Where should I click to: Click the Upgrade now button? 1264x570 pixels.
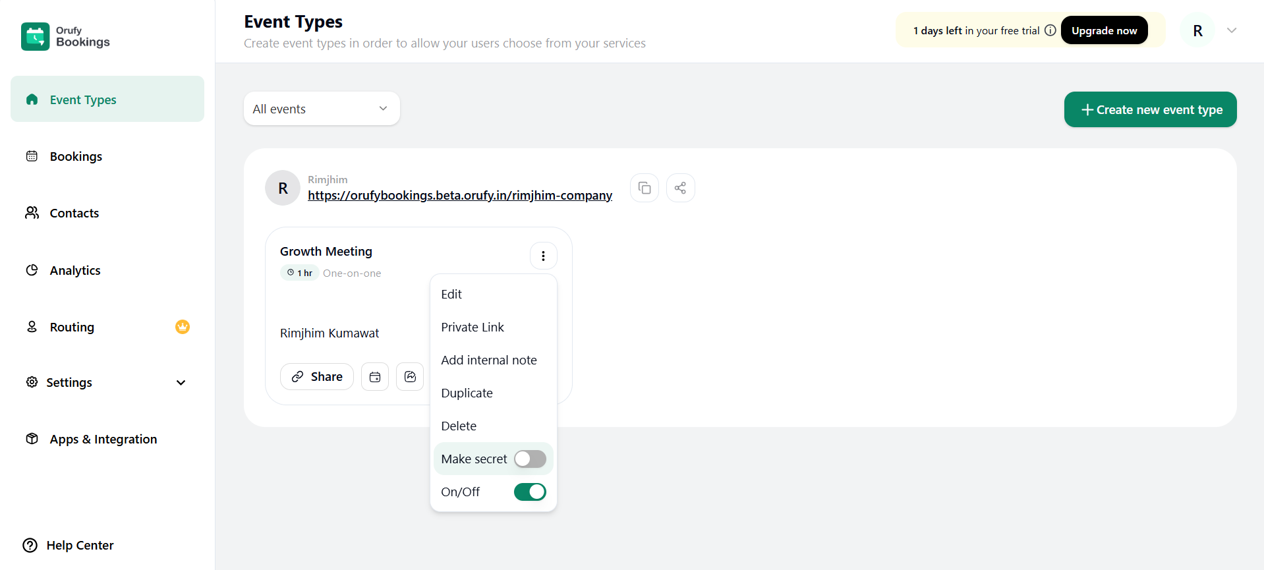[x=1104, y=30]
